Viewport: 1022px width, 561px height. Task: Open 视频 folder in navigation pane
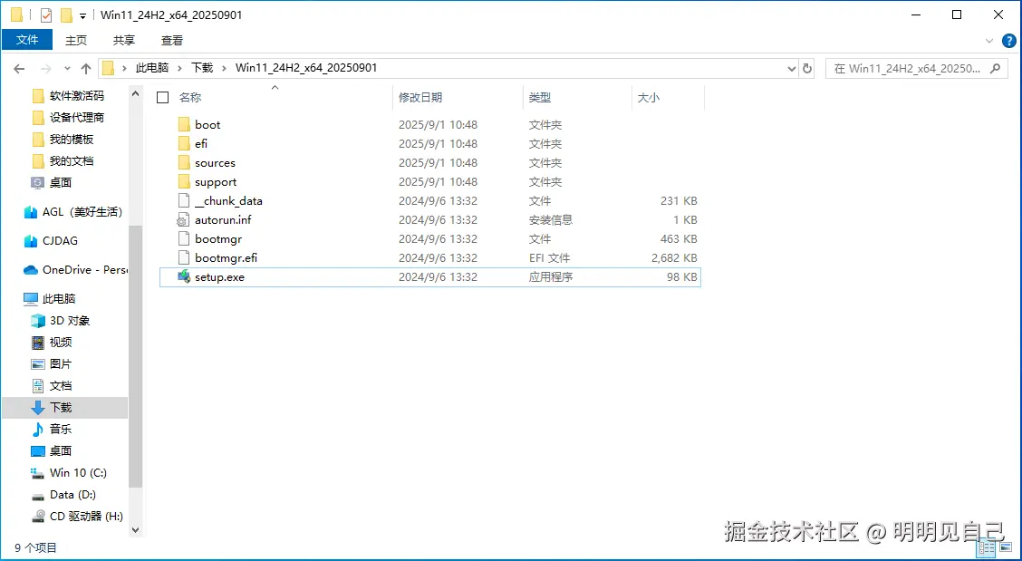(x=52, y=342)
